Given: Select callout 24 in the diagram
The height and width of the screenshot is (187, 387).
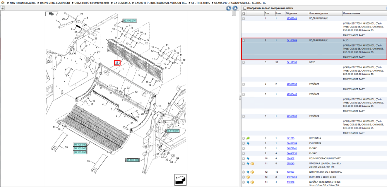Looking at the screenshot, I should click(98, 52).
